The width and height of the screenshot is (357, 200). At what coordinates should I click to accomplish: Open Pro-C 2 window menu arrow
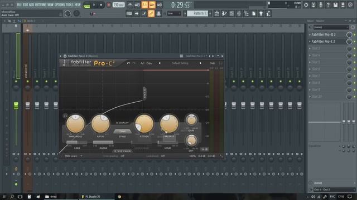point(61,56)
